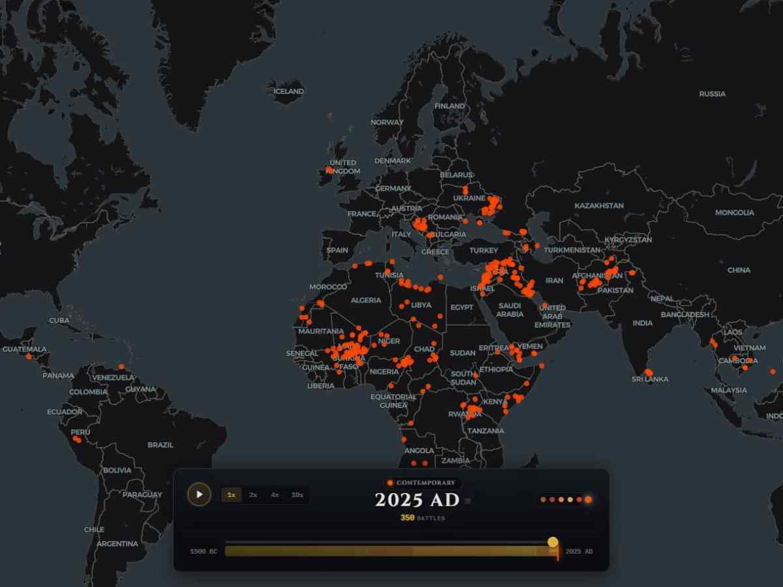Select the first amber era dot

pos(543,499)
